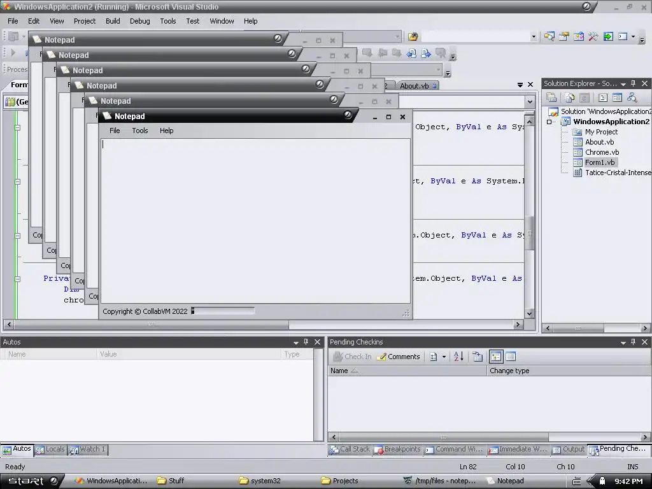Toggle tree view mode in Pending Checkins
The height and width of the screenshot is (489, 652).
495,357
